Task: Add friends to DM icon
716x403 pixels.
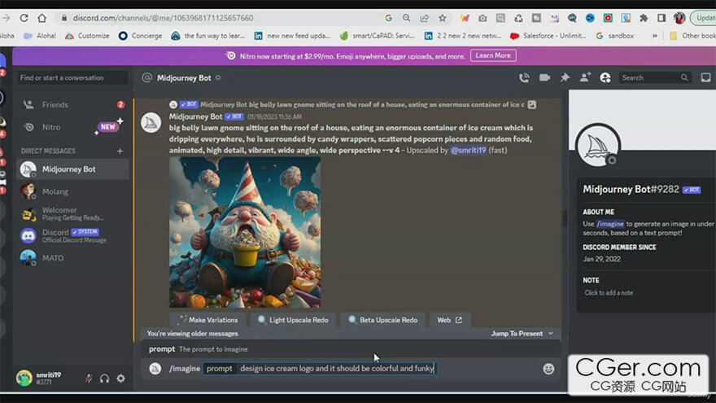Action: pos(585,77)
